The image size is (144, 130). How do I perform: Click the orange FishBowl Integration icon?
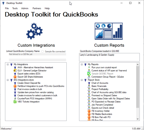pyautogui.click(x=15, y=86)
